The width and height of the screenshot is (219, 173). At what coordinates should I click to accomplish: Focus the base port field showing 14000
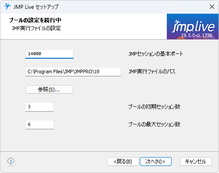pyautogui.click(x=49, y=54)
